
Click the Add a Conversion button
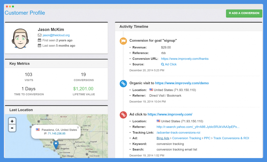244,13
